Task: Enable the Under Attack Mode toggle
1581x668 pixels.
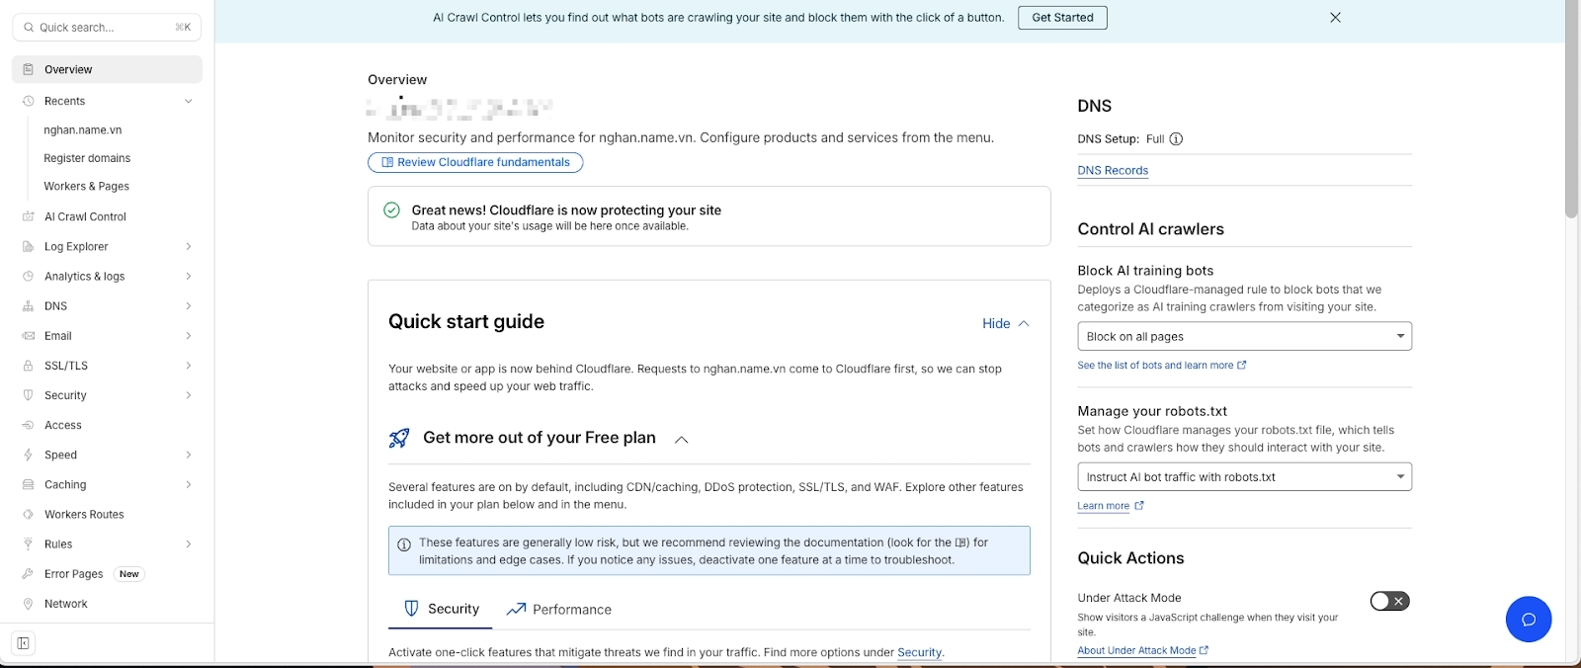Action: click(1388, 601)
